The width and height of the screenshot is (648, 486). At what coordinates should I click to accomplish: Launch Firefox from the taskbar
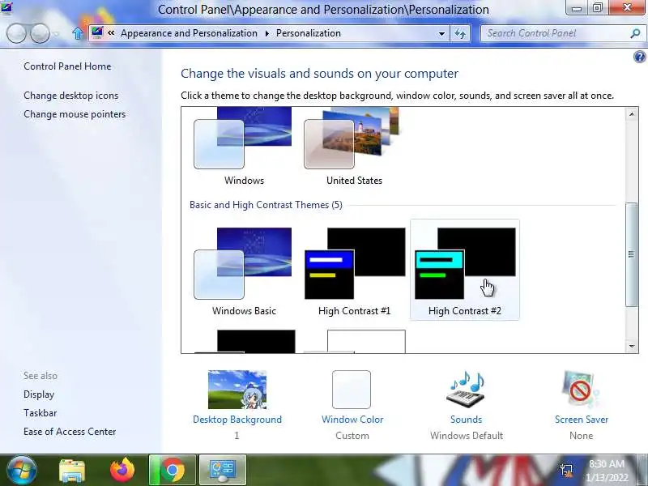(x=122, y=470)
